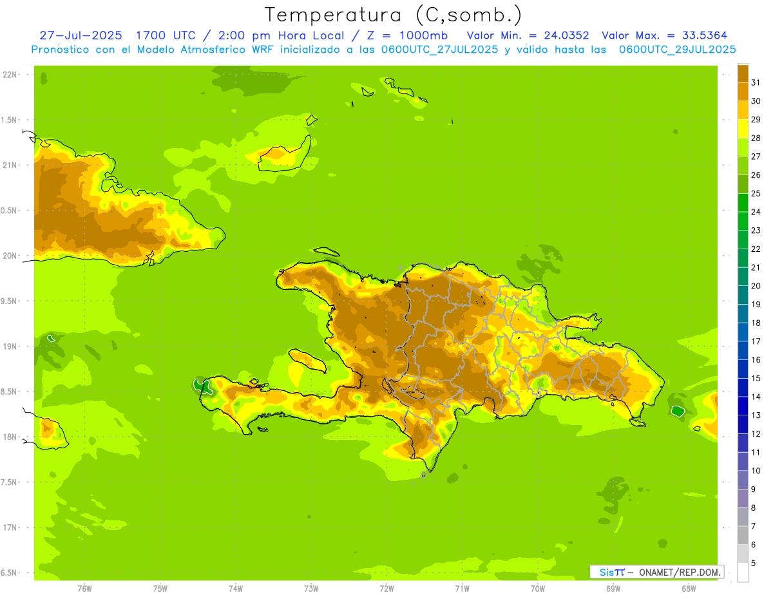Click the '0600UTC_29JUL2025' valid-until time
The height and width of the screenshot is (597, 773).
(678, 50)
